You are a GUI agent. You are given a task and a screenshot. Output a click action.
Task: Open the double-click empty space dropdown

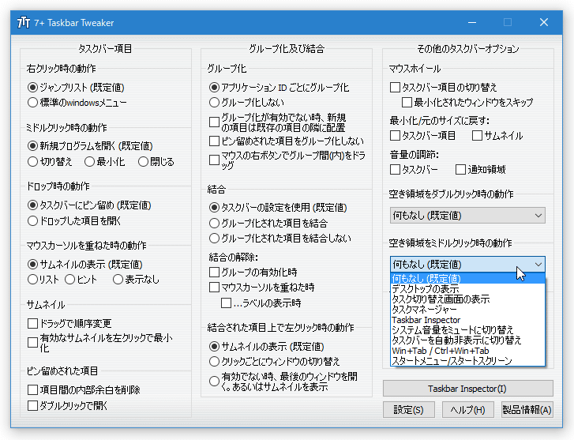pyautogui.click(x=467, y=216)
